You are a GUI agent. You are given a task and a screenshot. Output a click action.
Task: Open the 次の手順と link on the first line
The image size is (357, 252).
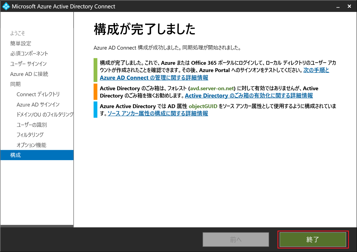click(316, 70)
